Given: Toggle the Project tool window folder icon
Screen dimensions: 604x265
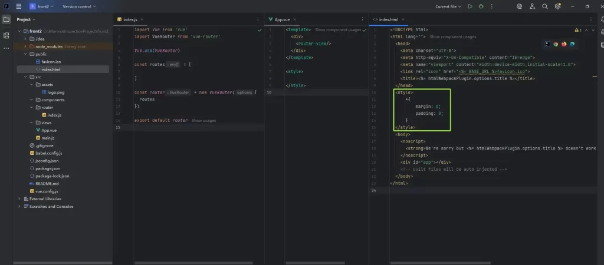Looking at the screenshot, I should (x=6, y=19).
